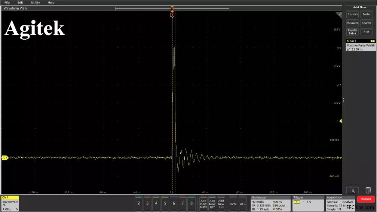377x212 pixels.
Task: Open the Utility menu
Action: (x=35, y=2)
